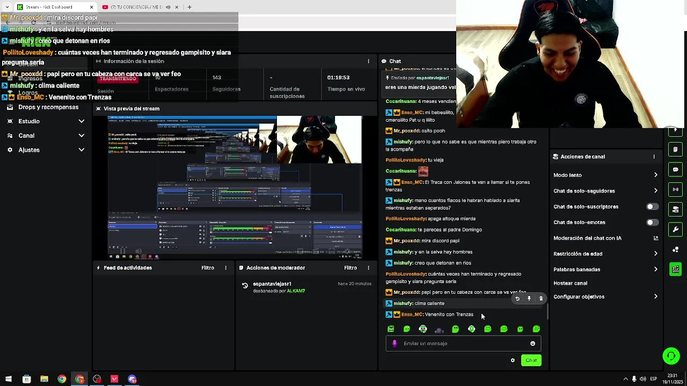Image resolution: width=687 pixels, height=386 pixels.
Task: Open the chat bubble sidebar icon
Action: click(676, 169)
